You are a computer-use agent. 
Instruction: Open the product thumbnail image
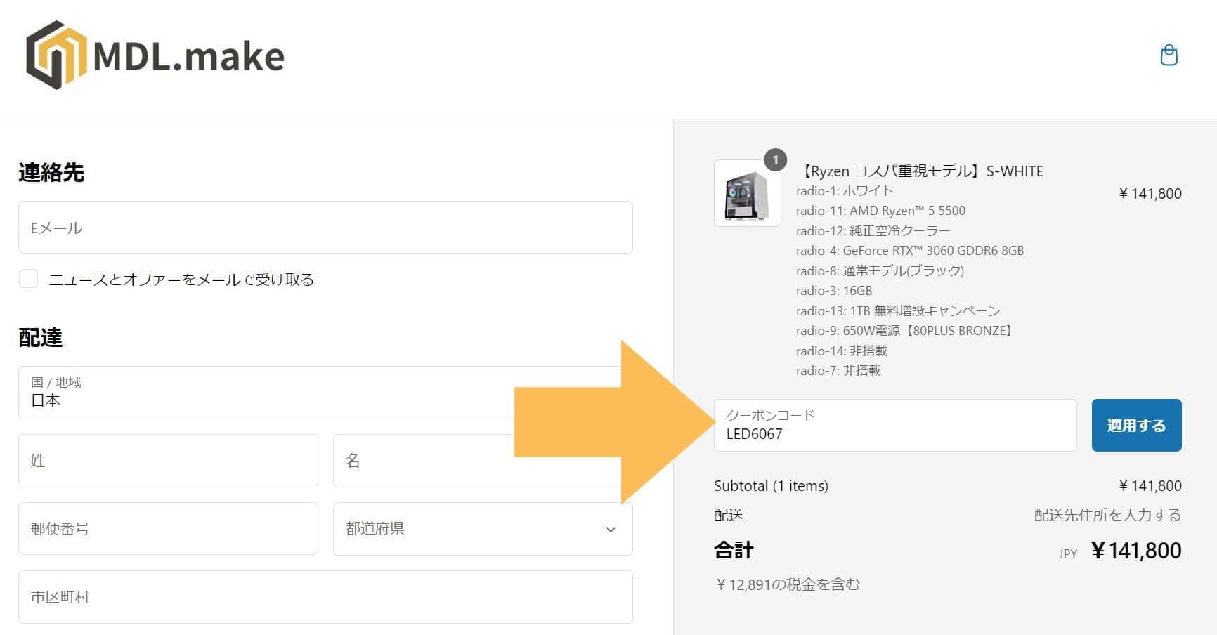pyautogui.click(x=746, y=195)
